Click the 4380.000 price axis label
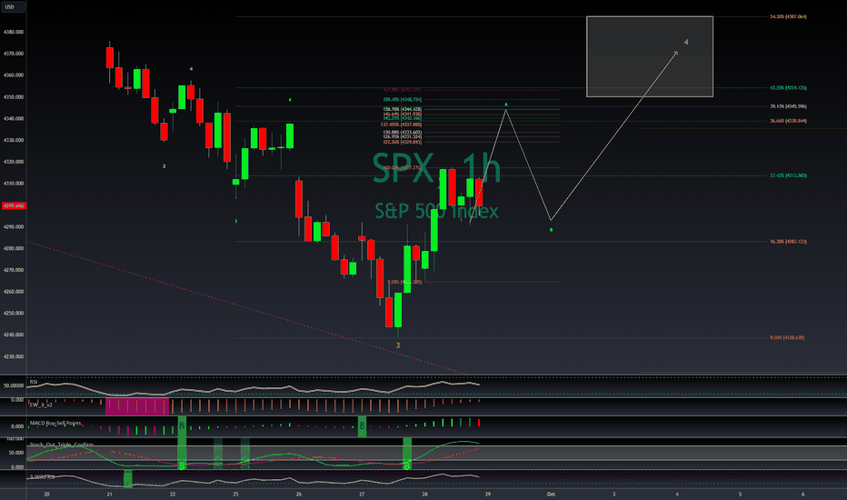Image resolution: width=847 pixels, height=500 pixels. (x=14, y=32)
